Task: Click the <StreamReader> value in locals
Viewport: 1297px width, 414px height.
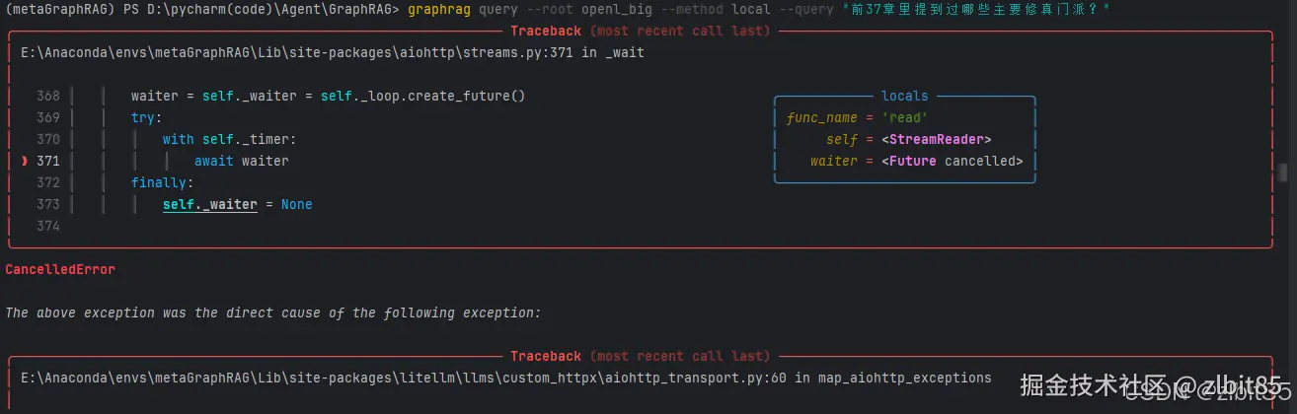Action: (x=936, y=139)
